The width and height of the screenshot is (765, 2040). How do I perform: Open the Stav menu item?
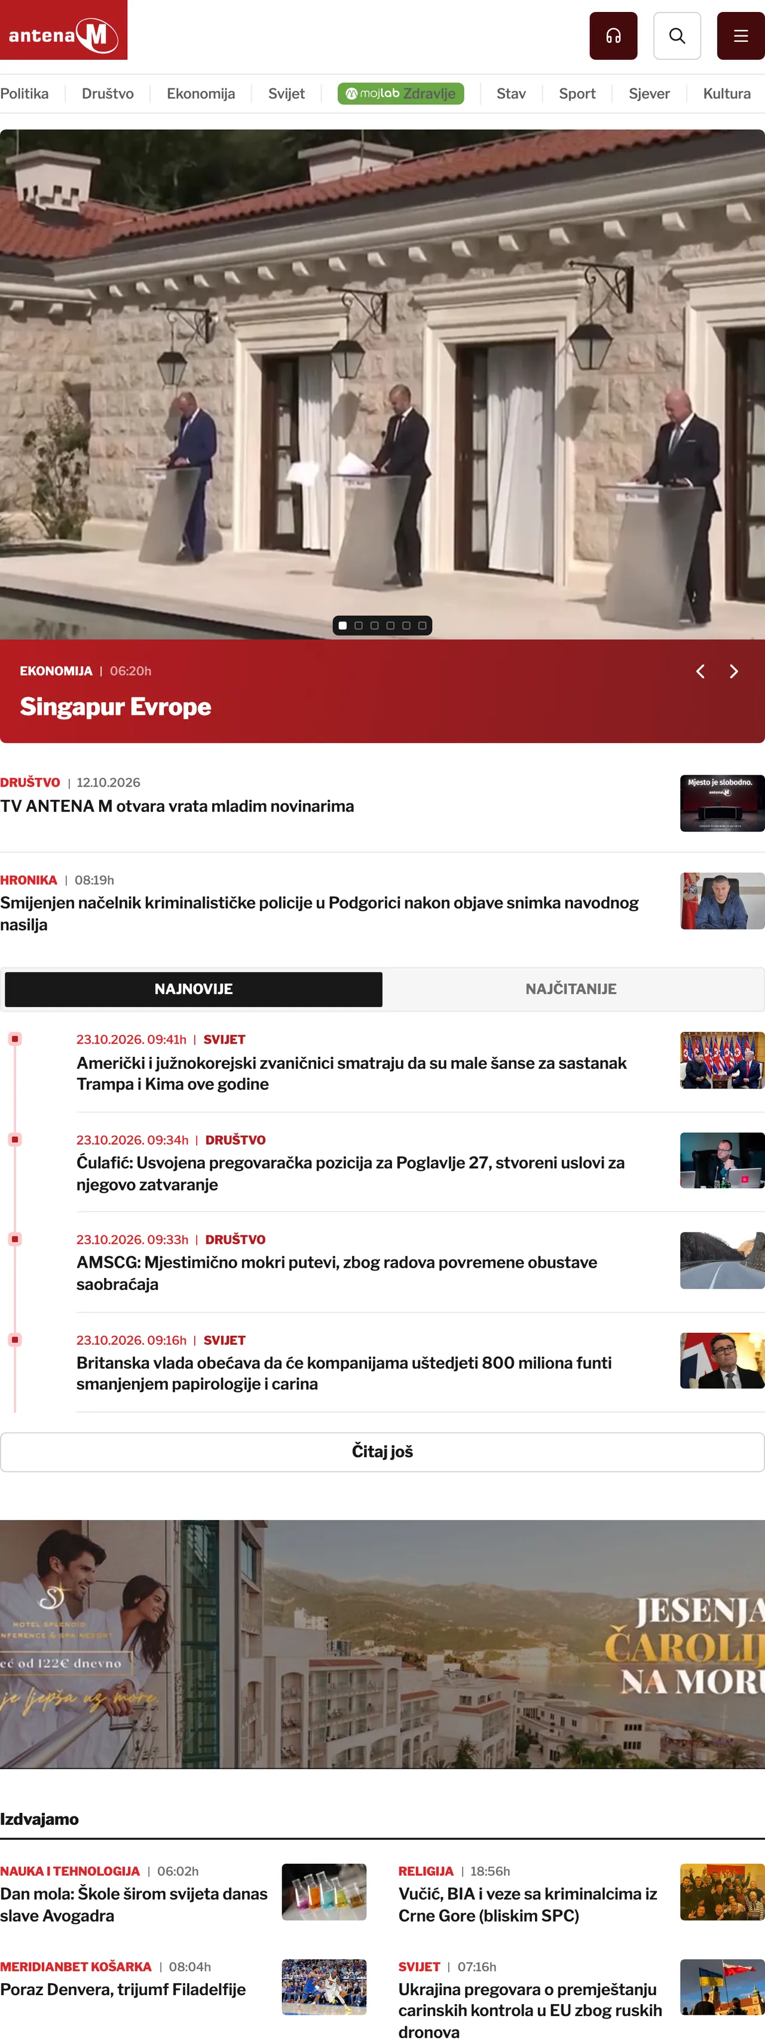click(x=511, y=93)
